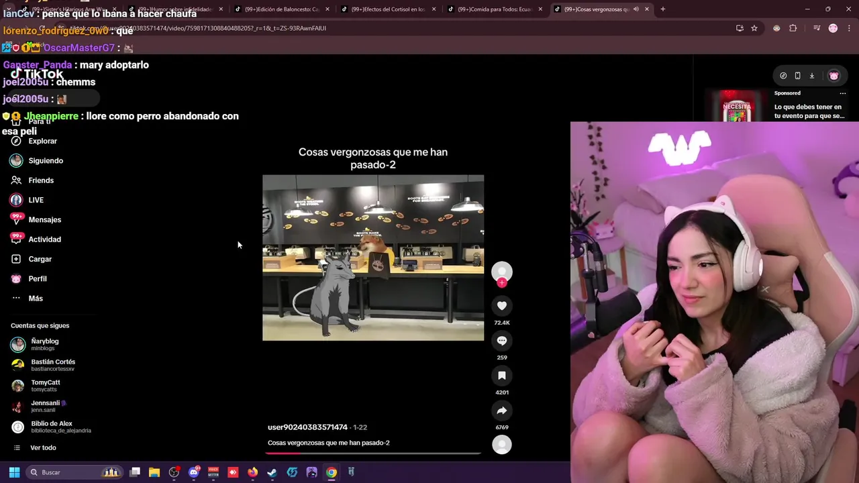This screenshot has height=483, width=859.
Task: Close the Comida para Todos tab
Action: [x=540, y=9]
